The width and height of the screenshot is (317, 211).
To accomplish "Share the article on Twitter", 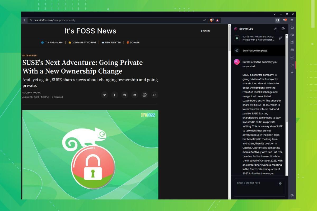I will (105, 95).
